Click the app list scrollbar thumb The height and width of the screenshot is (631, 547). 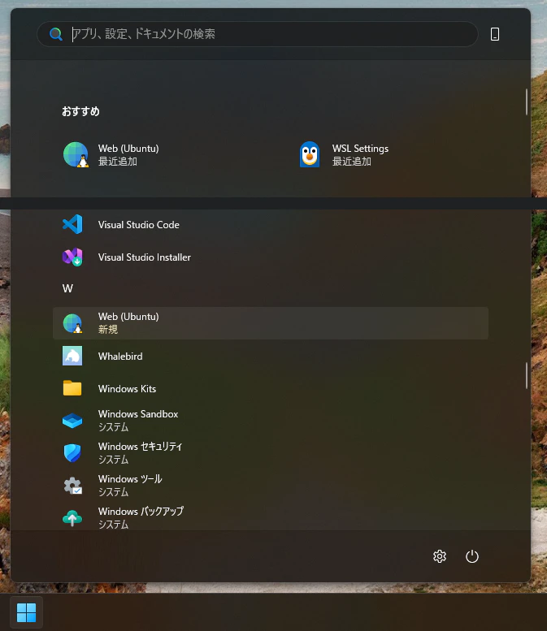[527, 375]
